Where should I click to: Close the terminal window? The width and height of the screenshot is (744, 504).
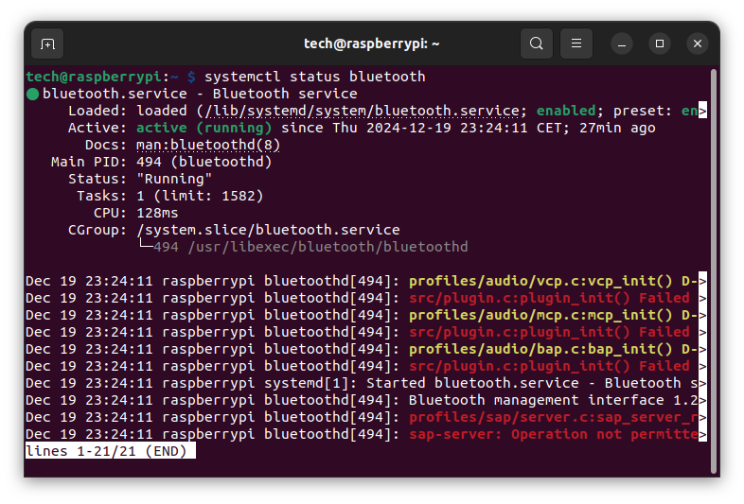(x=698, y=43)
